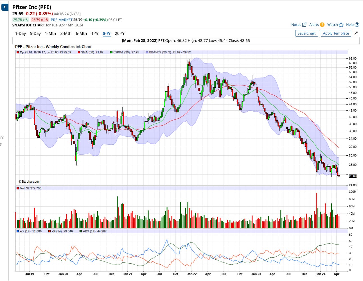363x281 pixels.
Task: Click the green bid quote 25.78 x 6
Action: [x=21, y=20]
